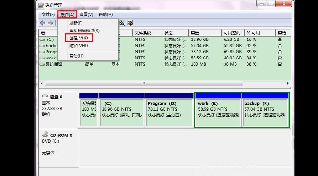
Task: Click the horizontal scrollbar thumb
Action: click(144, 83)
